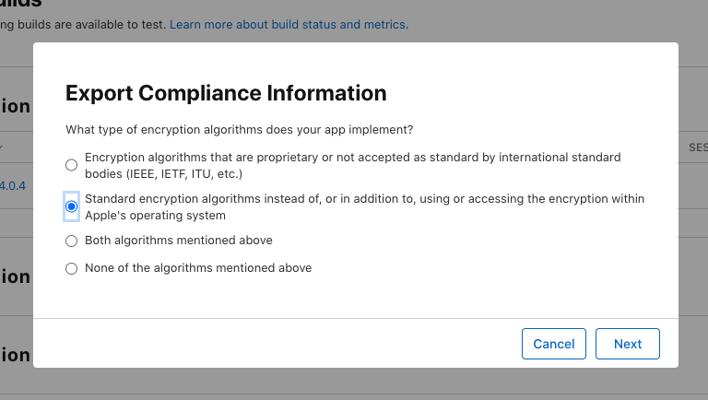Viewport: 708px width, 400px height.
Task: Click the sort chevron in the table header
Action: tap(3, 147)
